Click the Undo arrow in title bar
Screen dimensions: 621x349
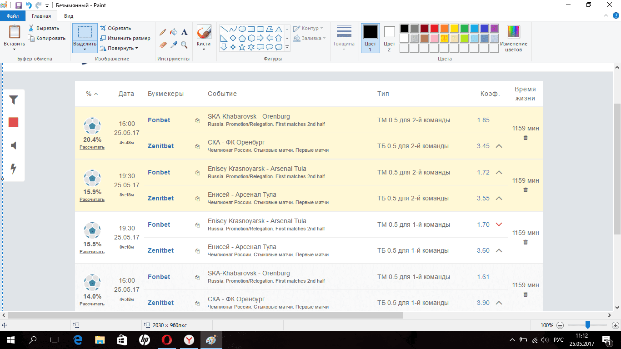click(x=29, y=5)
